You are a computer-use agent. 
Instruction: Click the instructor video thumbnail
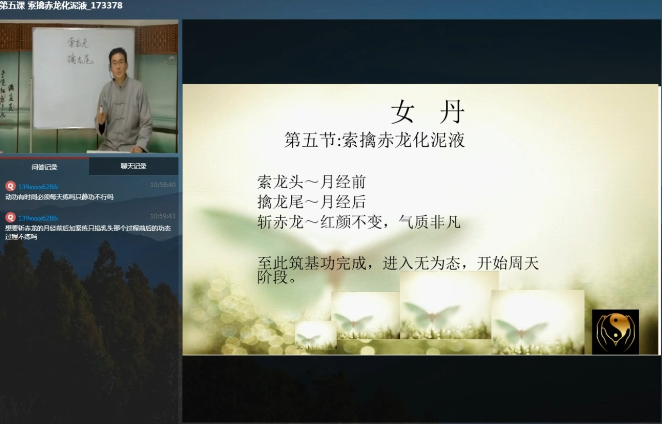89,86
